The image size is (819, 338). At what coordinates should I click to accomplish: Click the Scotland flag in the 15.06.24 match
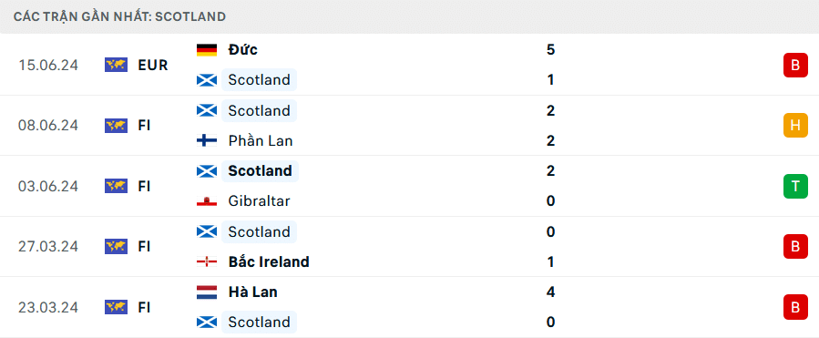click(x=206, y=80)
